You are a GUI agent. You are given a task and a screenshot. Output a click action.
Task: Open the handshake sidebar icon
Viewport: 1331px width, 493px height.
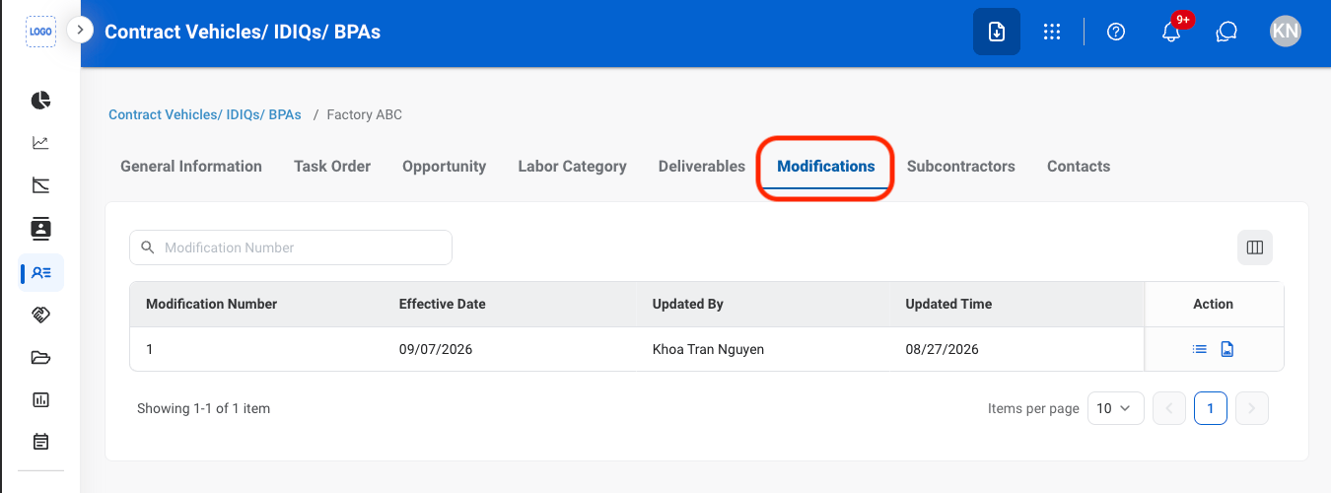(40, 315)
